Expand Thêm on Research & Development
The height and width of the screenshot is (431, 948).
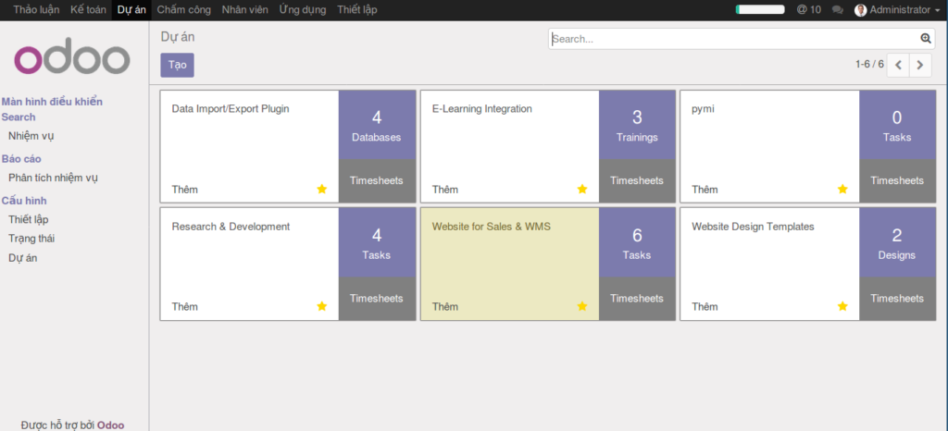[184, 307]
